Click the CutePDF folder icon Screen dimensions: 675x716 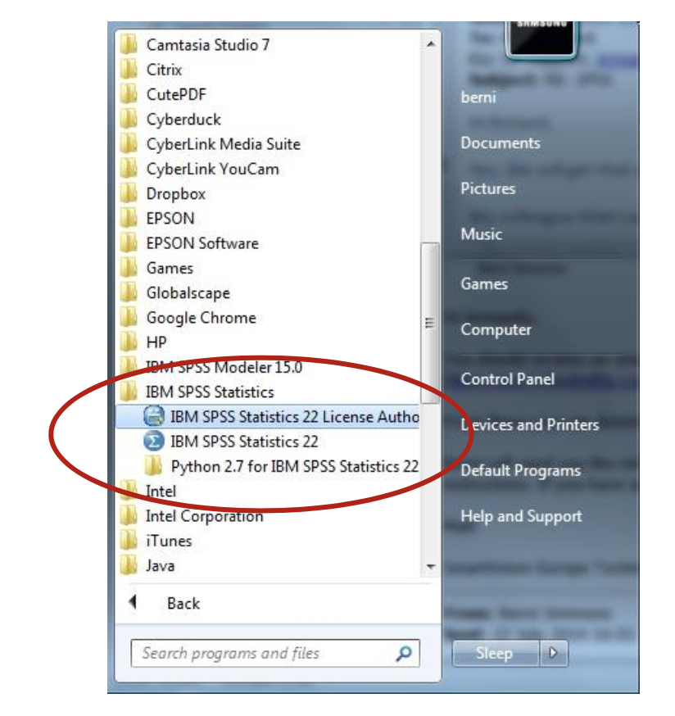pyautogui.click(x=129, y=94)
